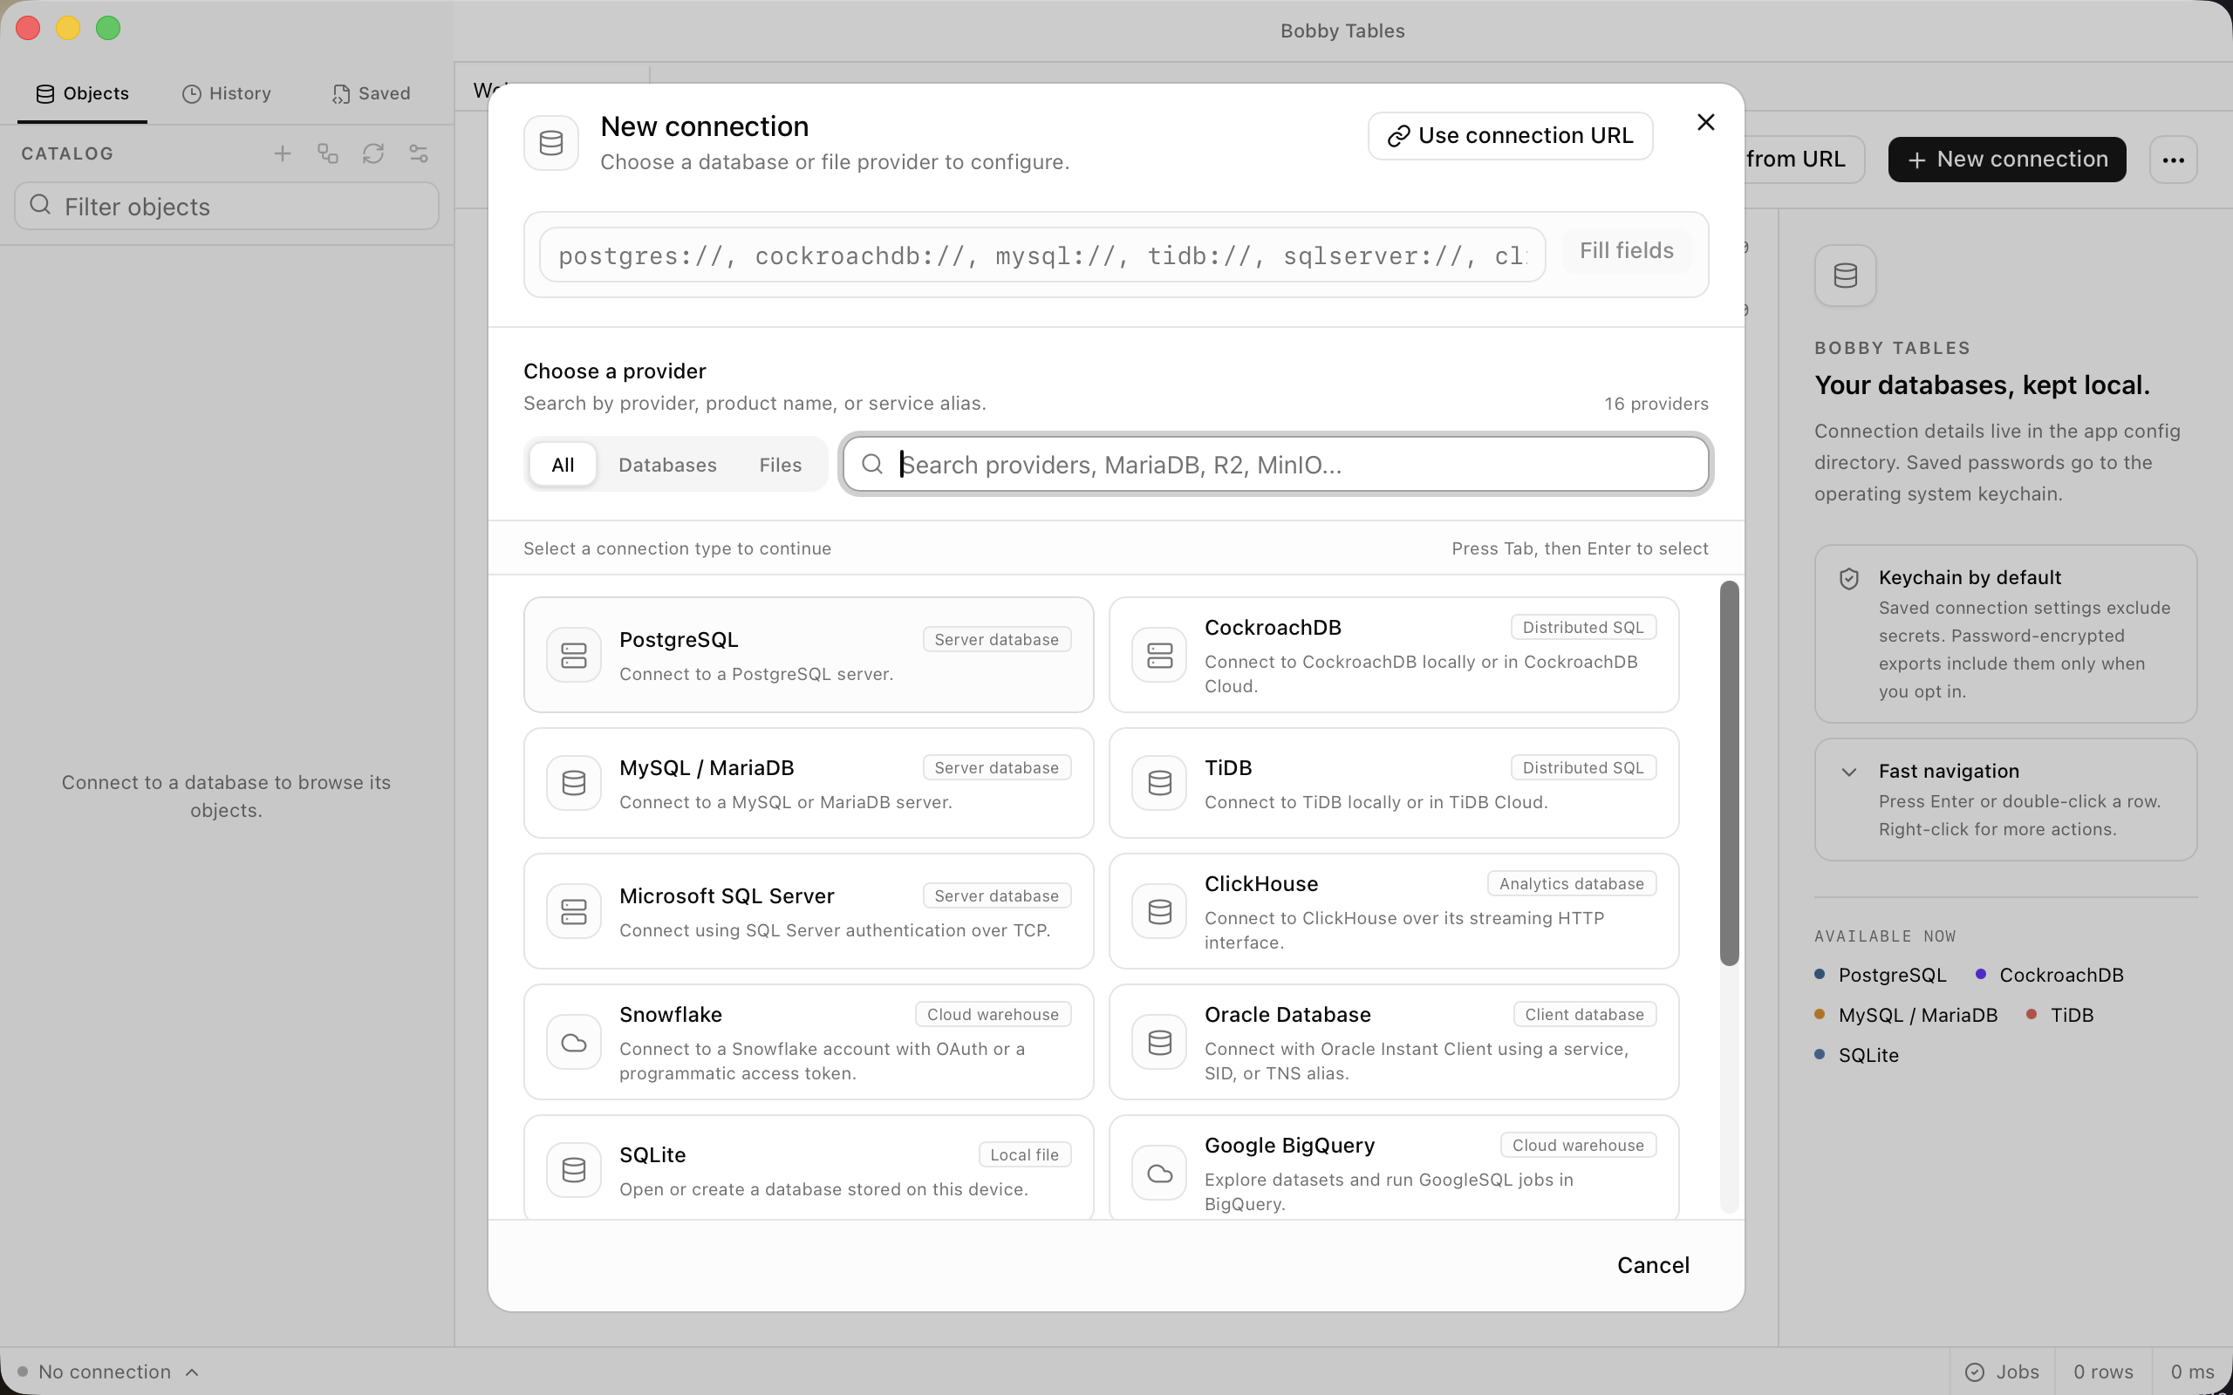
Task: Click the provider list scrollbar
Action: coord(1729,773)
